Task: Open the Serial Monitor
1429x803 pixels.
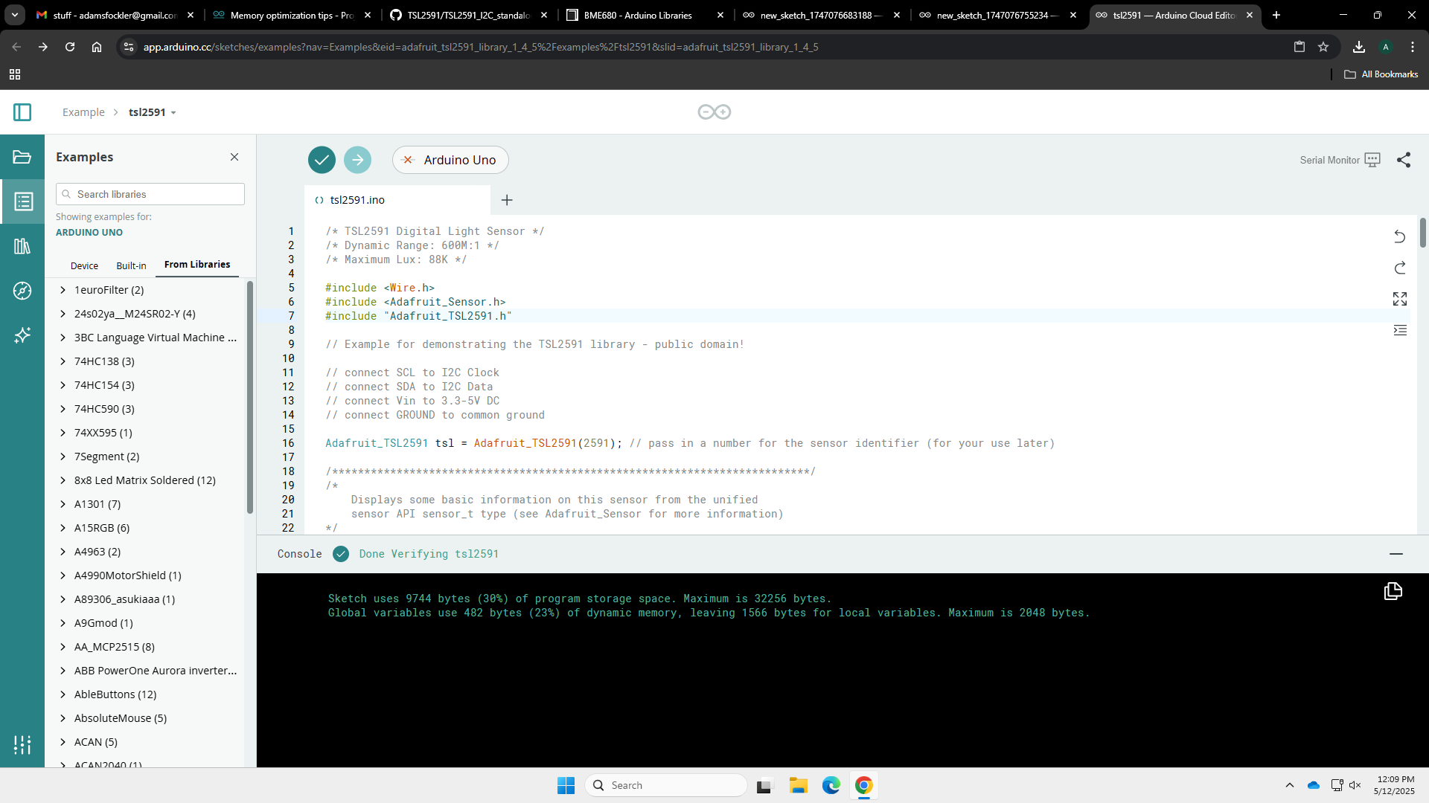Action: pyautogui.click(x=1373, y=159)
